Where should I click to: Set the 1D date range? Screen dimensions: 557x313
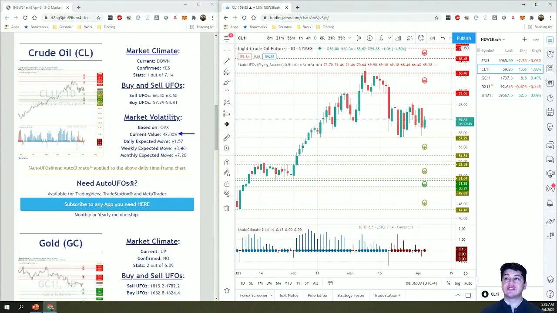click(x=242, y=283)
